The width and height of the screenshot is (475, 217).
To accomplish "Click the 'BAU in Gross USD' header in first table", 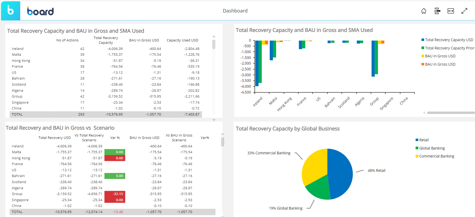I will tap(144, 40).
